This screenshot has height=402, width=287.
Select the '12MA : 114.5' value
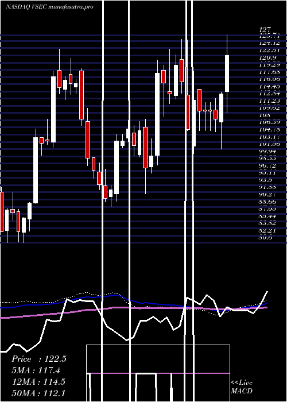pos(38,382)
